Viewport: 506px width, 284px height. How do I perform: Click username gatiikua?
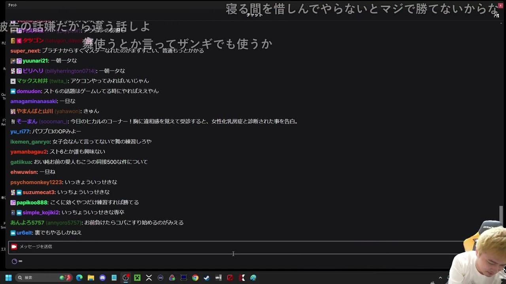pyautogui.click(x=21, y=162)
